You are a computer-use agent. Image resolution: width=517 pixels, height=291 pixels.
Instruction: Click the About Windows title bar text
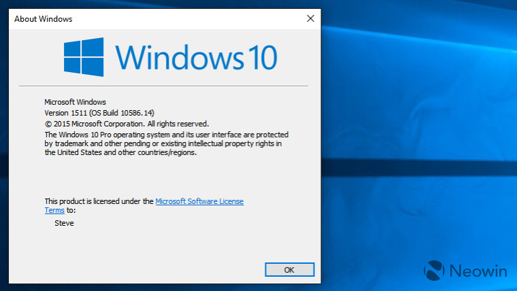coord(43,19)
